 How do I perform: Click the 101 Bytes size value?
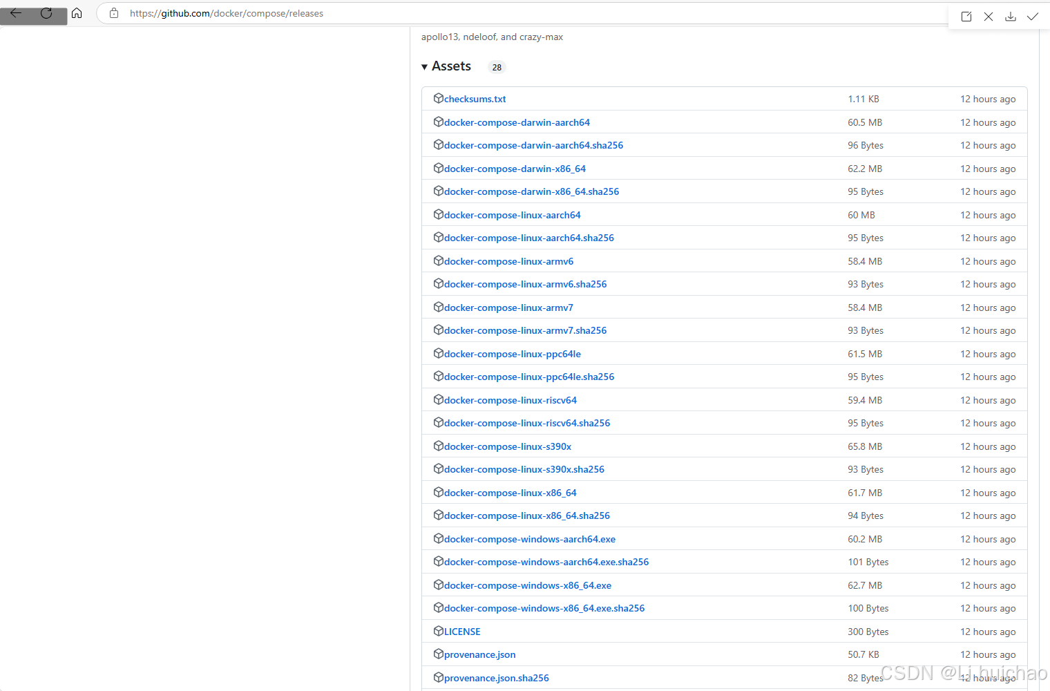point(868,562)
